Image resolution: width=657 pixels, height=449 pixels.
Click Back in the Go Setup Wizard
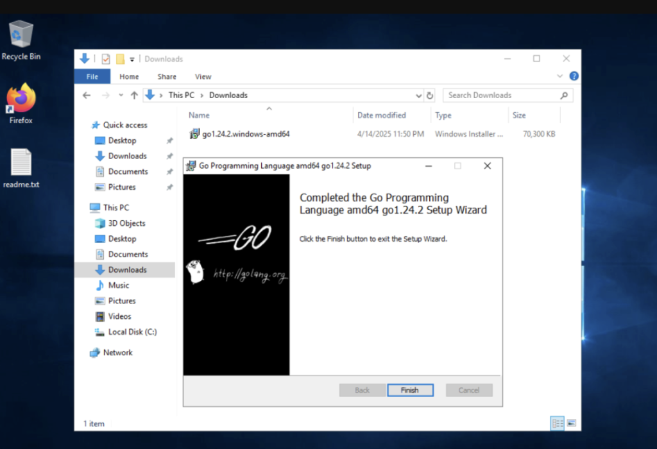[362, 390]
